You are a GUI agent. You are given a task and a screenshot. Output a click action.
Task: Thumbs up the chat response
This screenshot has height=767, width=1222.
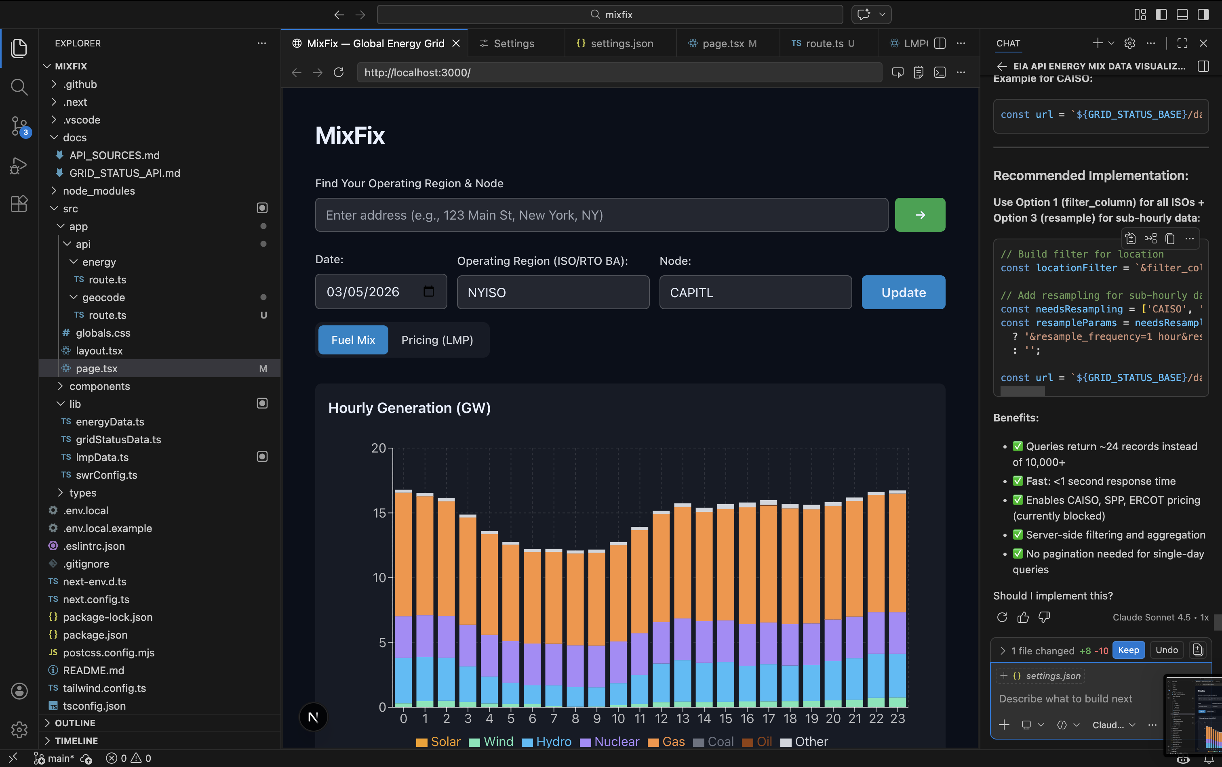point(1022,617)
